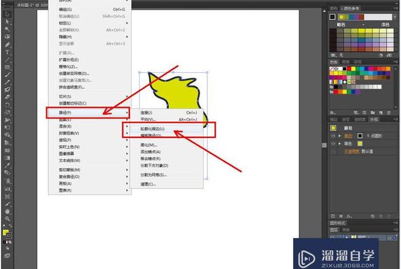Open the swatches panel flyout menu
Image resolution: width=401 pixels, height=269 pixels.
point(396,62)
